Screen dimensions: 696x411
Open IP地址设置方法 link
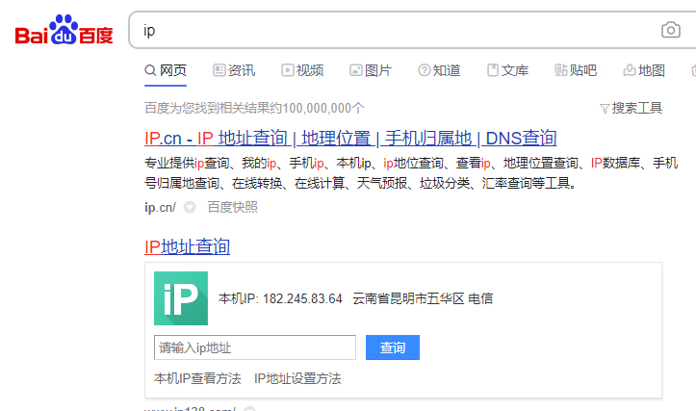pyautogui.click(x=297, y=378)
